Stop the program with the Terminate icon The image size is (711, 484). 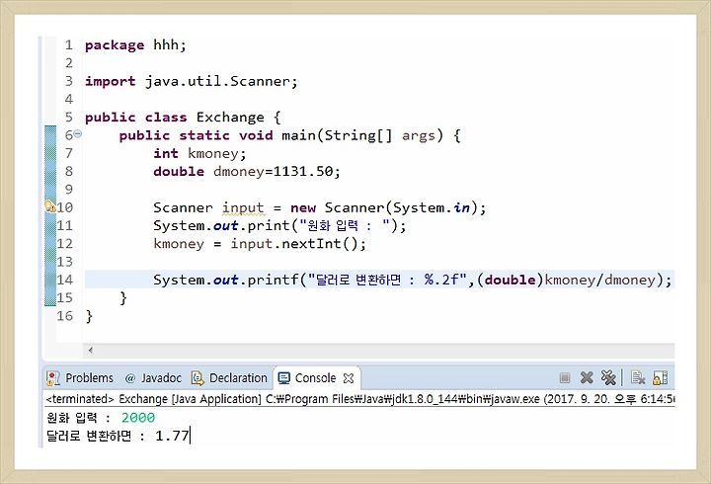(565, 377)
